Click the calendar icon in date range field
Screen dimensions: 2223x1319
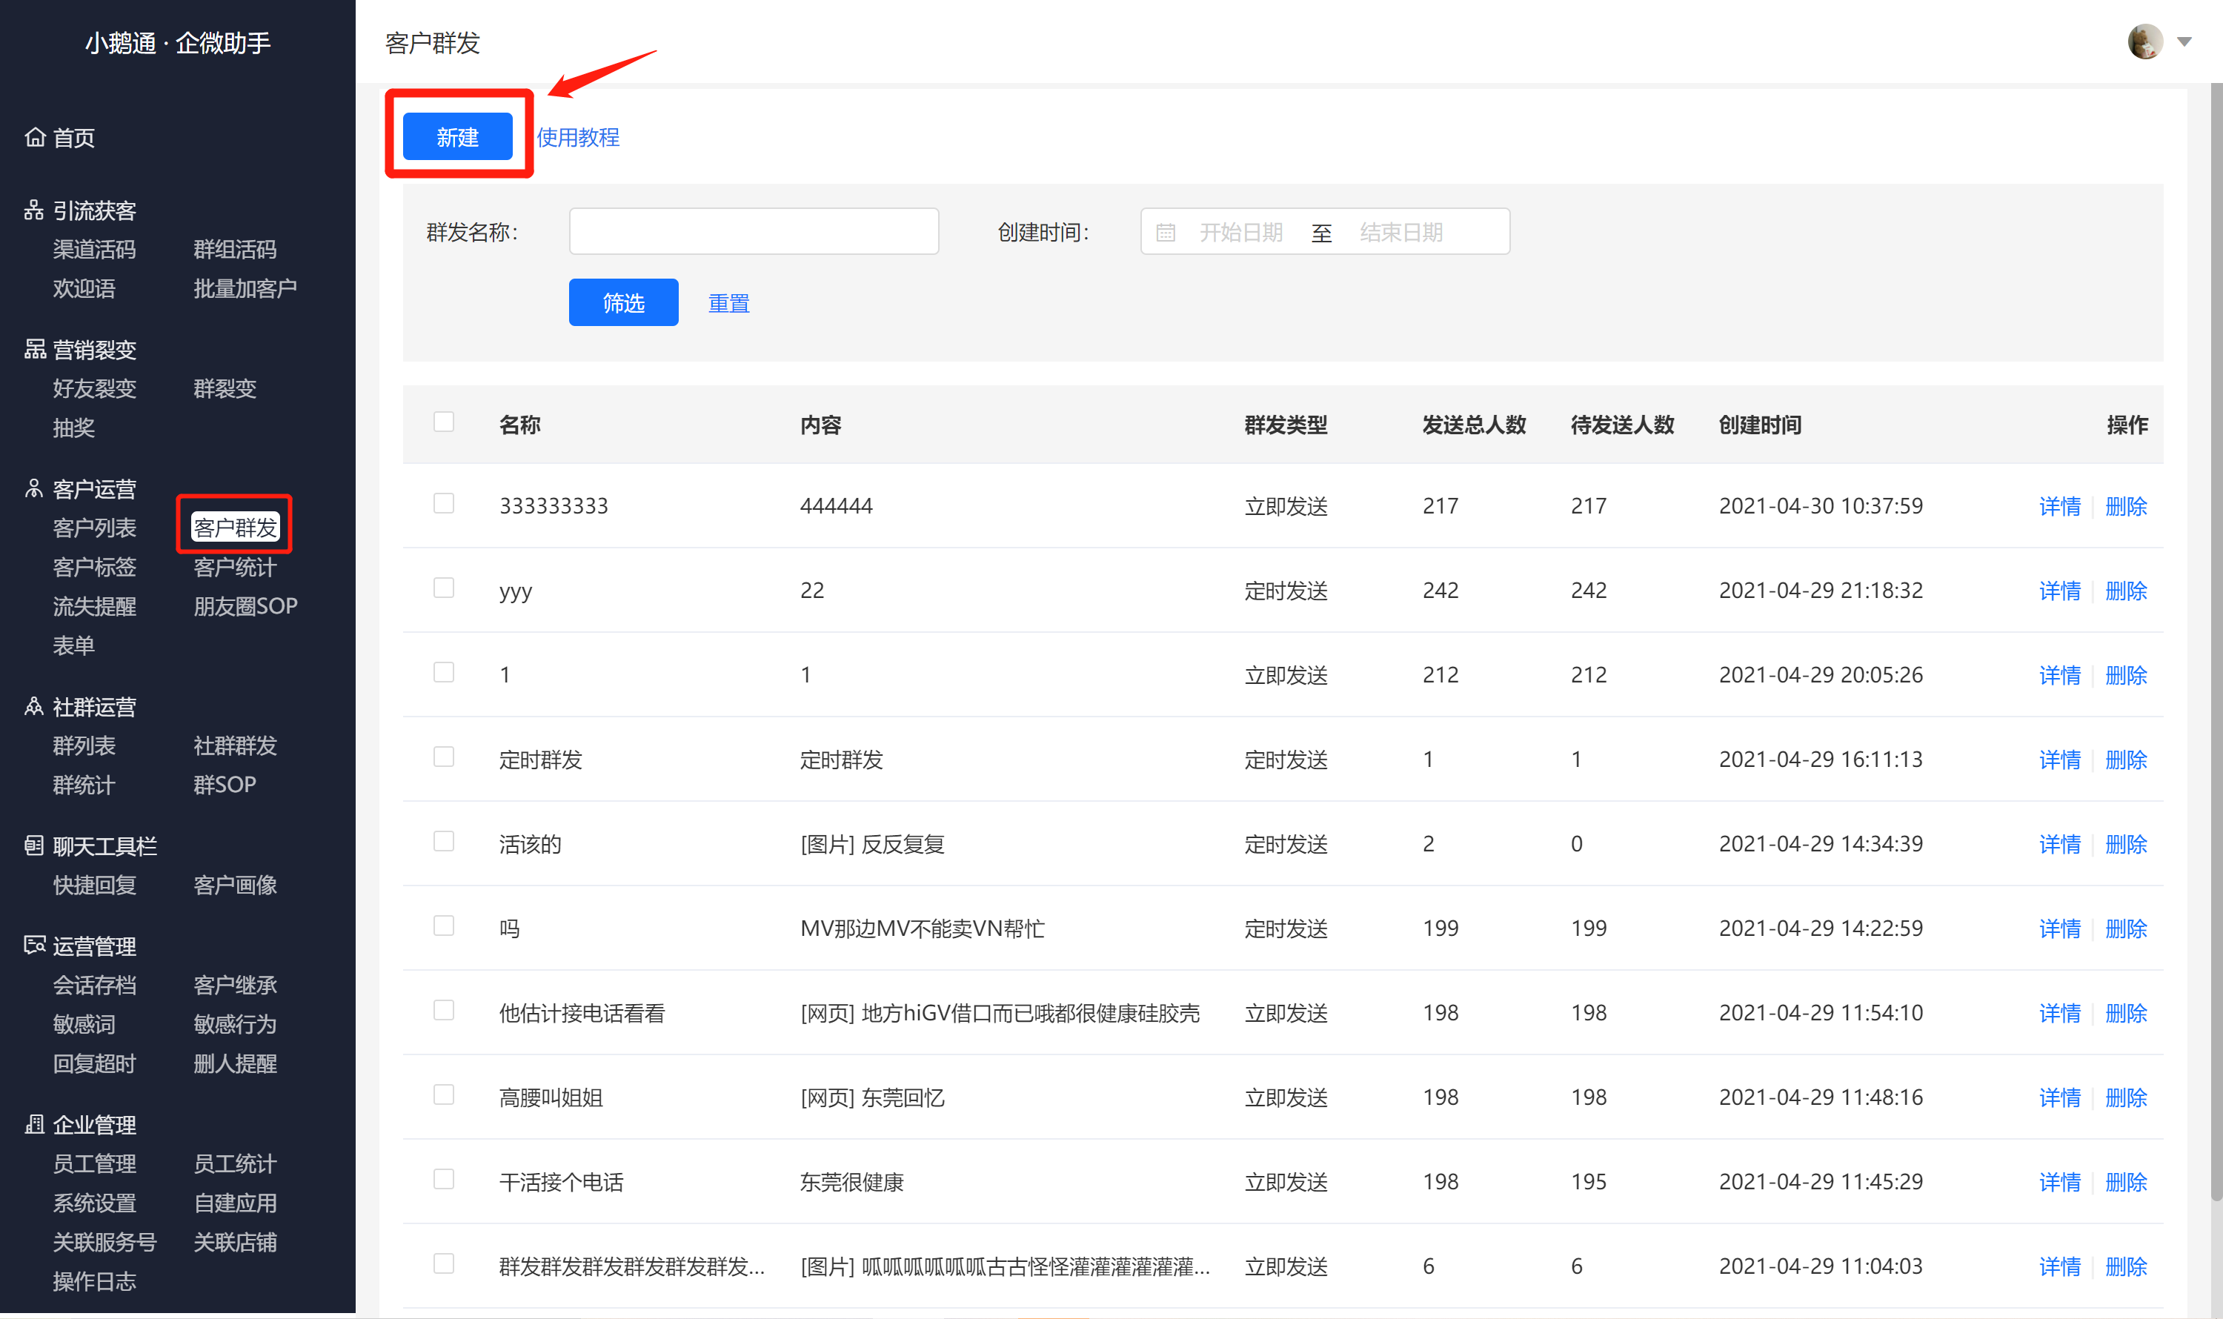click(1166, 233)
